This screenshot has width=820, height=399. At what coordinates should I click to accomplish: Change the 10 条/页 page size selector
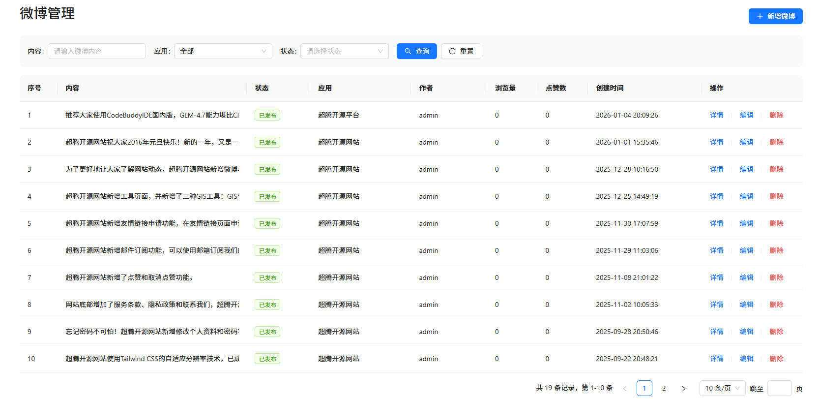722,388
